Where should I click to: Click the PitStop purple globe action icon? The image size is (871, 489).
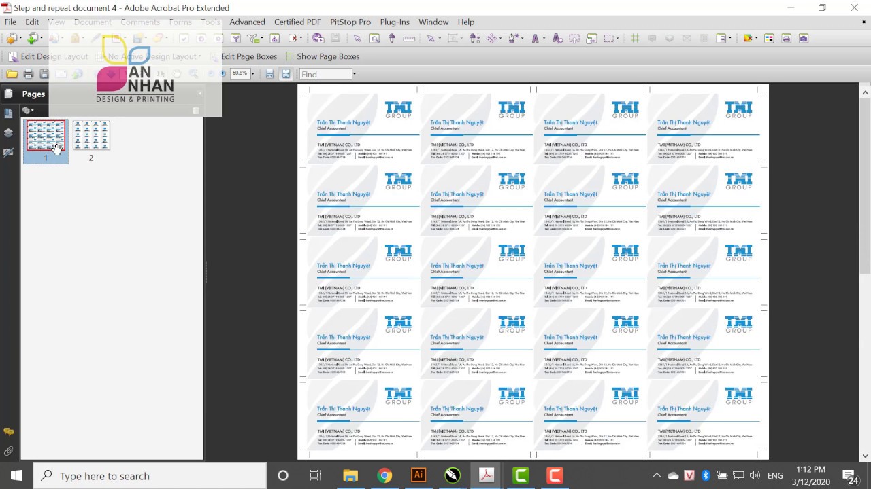[x=318, y=39]
